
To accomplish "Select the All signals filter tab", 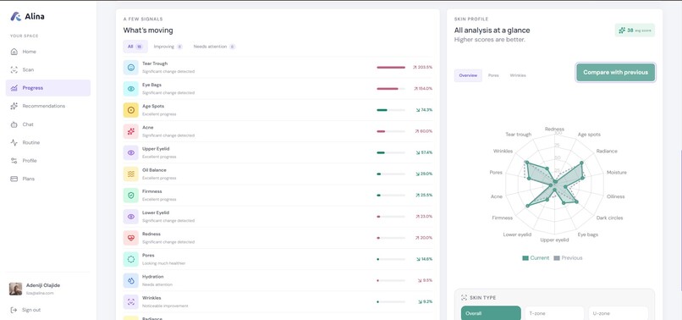I will click(x=135, y=47).
